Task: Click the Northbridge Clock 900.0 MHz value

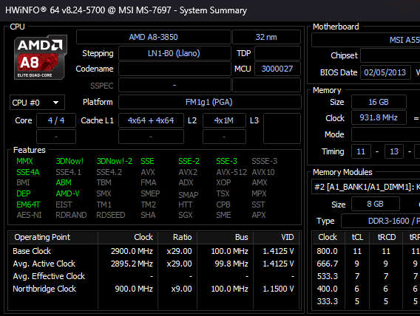Action: click(134, 289)
